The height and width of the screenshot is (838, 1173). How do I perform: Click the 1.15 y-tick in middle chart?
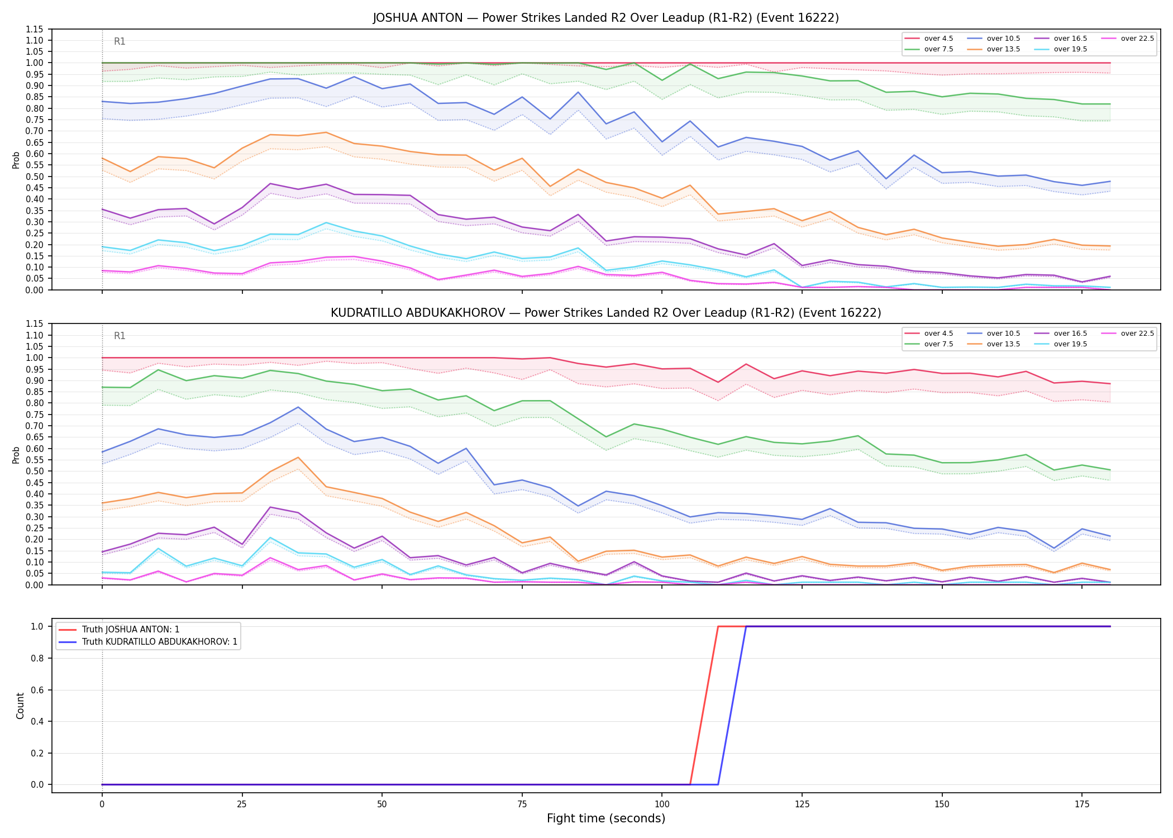coord(35,324)
